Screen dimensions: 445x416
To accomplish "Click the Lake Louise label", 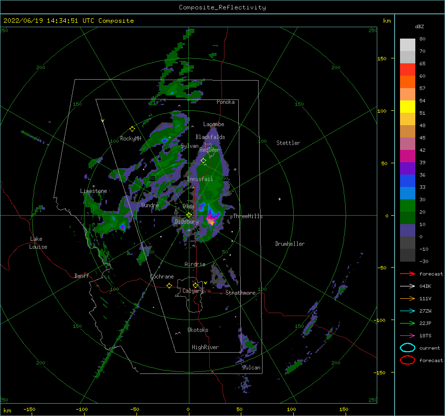I will [38, 243].
